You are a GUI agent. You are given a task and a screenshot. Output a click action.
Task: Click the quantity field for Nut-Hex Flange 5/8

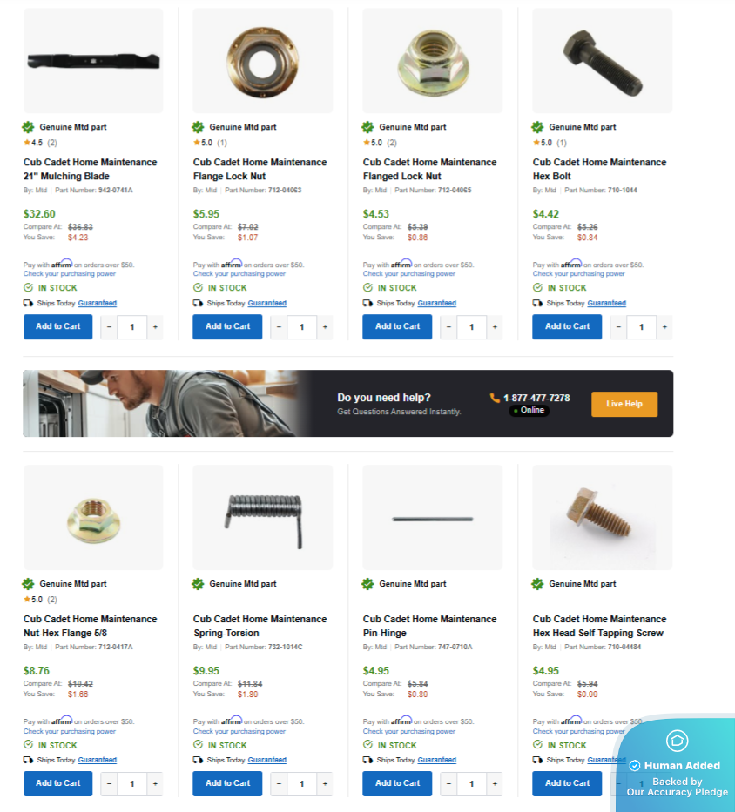point(132,784)
